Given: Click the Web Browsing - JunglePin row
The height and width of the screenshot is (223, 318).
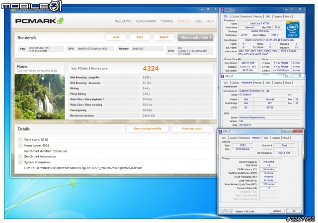Looking at the screenshot, I should [141, 77].
